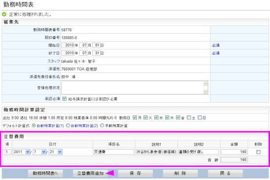Click scroll up arrow in 苦情処理状況 textarea
Viewport: 270px width, 180px height.
(205, 84)
